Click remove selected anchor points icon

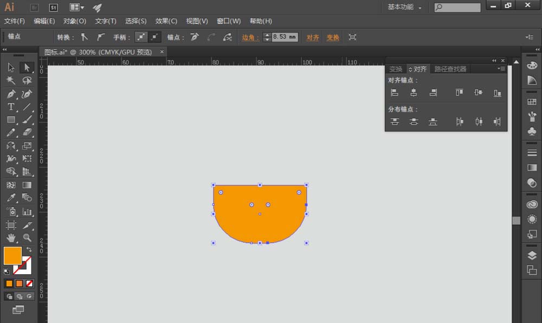point(195,37)
